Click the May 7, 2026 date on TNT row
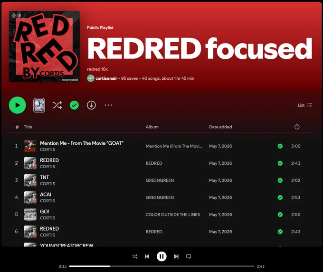Screen dimensions: 323x272 click(220, 180)
